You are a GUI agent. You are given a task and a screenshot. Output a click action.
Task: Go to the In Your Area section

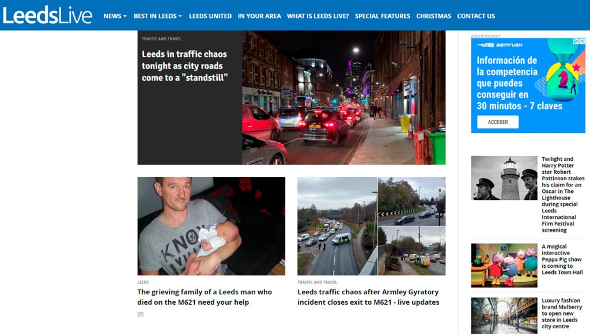coord(259,16)
